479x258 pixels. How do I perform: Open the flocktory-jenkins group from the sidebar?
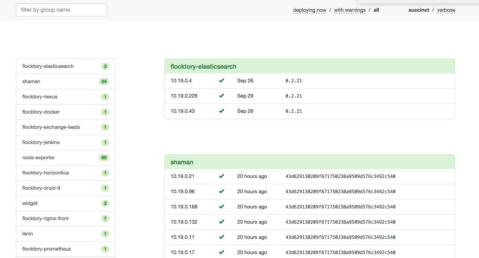[41, 142]
